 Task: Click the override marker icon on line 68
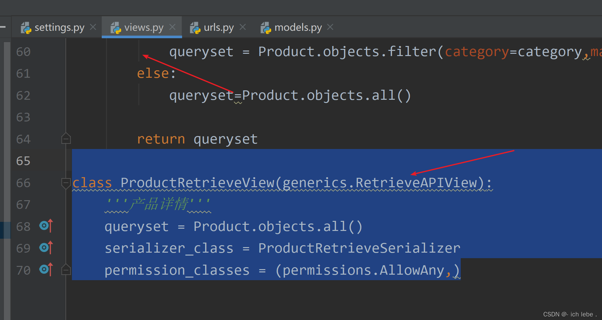[46, 226]
